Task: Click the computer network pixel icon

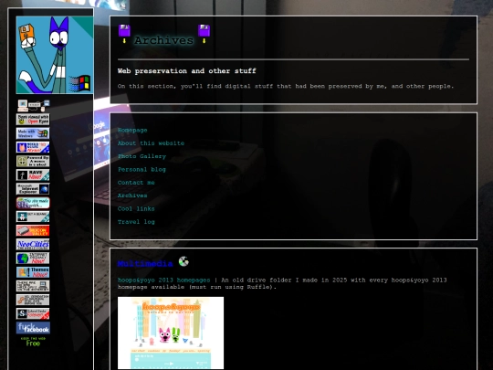Action: click(34, 105)
